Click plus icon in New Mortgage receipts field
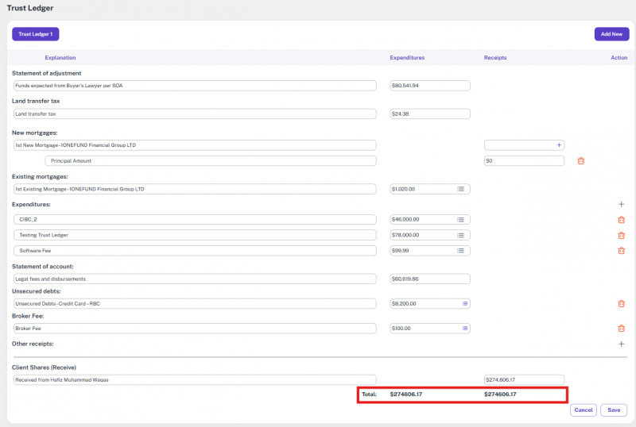The height and width of the screenshot is (427, 636). pyautogui.click(x=558, y=145)
